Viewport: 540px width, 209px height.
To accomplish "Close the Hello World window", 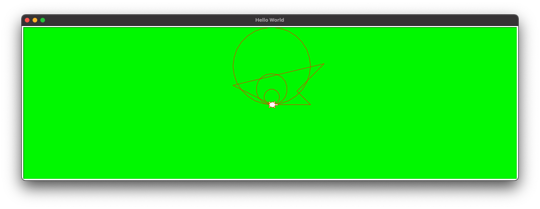I will click(27, 20).
